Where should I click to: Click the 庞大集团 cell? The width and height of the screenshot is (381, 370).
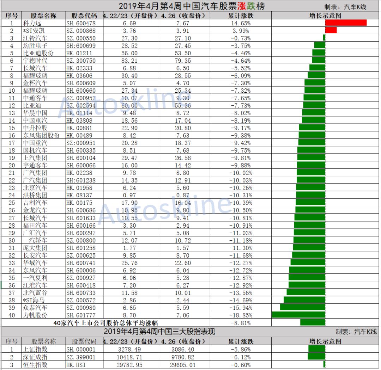(x=43, y=248)
